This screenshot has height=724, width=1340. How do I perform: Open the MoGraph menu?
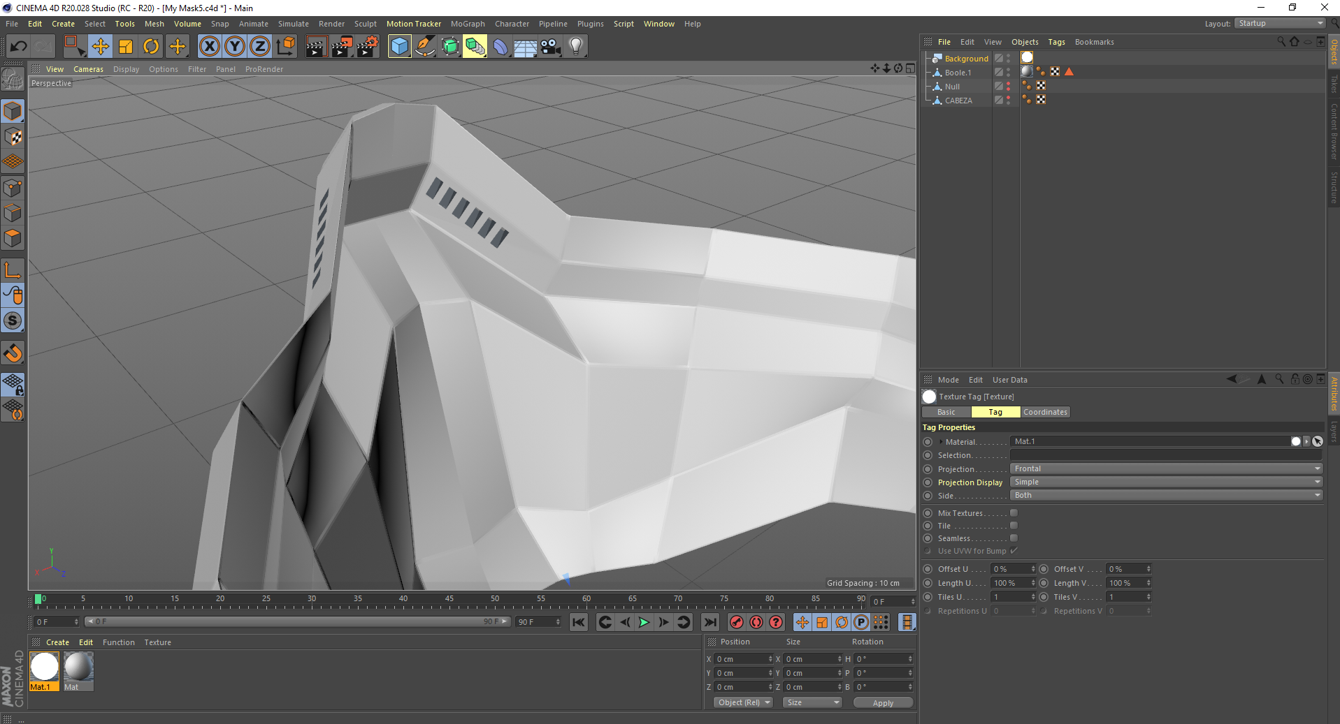pos(467,24)
